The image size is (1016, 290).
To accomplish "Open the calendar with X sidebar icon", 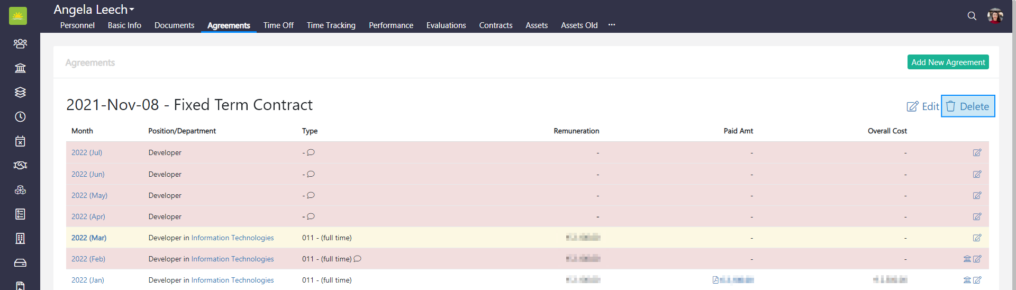I will pyautogui.click(x=20, y=141).
